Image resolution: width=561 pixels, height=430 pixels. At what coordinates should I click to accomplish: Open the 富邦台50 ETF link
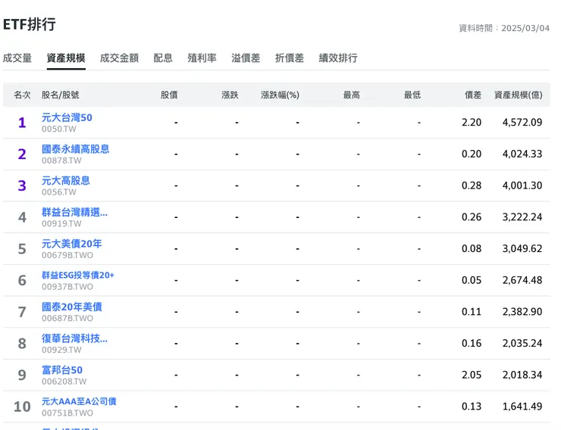click(x=62, y=369)
